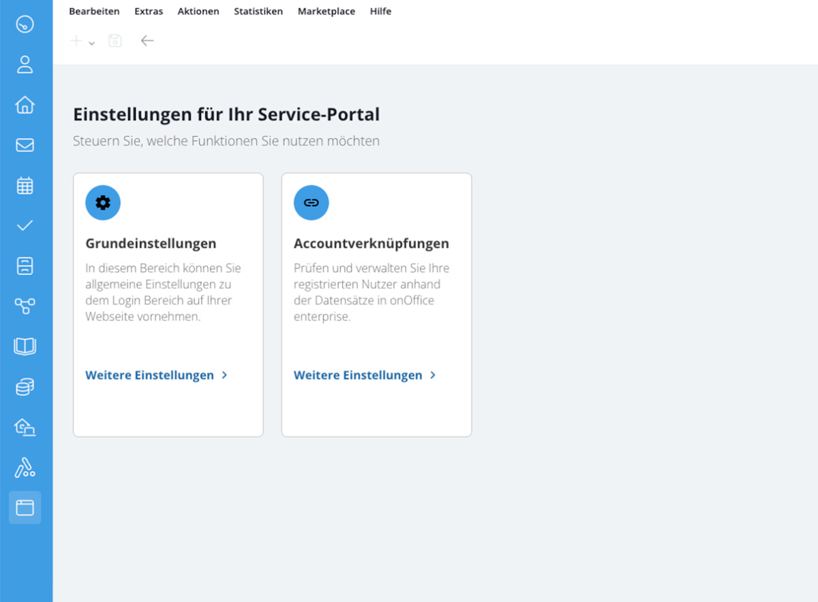Click the Accountverknüpfungen card title
Image resolution: width=818 pixels, height=602 pixels.
[x=372, y=243]
